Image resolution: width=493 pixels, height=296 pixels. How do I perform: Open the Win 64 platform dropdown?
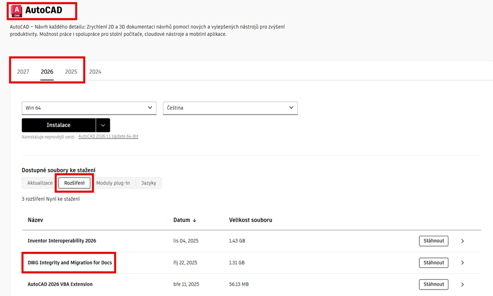(89, 108)
